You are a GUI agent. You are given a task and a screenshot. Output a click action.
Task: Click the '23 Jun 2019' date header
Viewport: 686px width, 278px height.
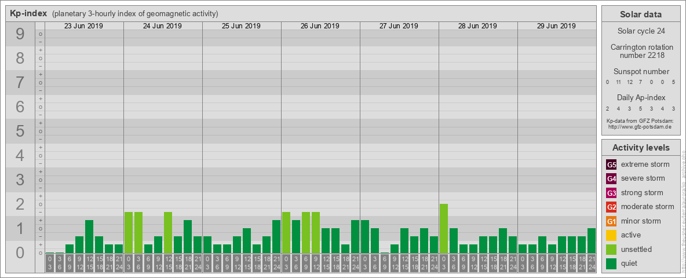pos(83,26)
